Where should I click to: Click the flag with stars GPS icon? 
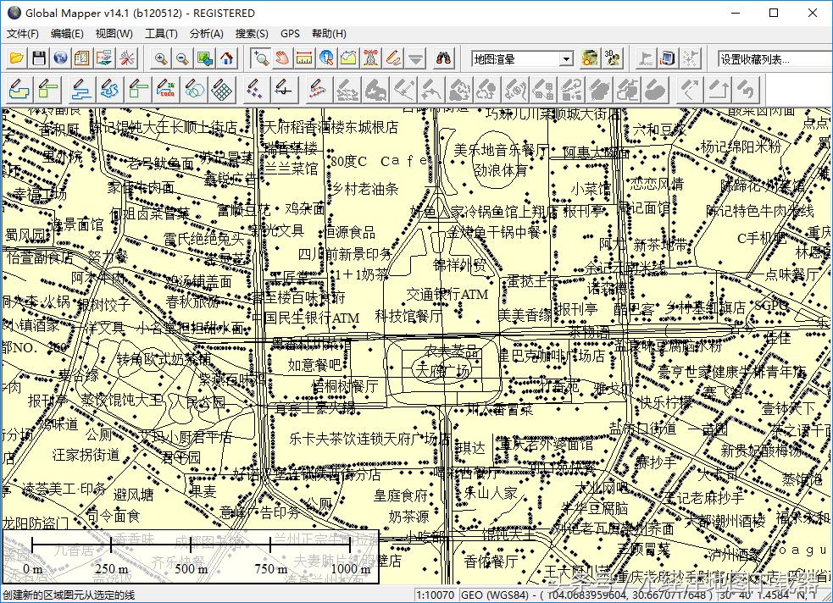[690, 58]
